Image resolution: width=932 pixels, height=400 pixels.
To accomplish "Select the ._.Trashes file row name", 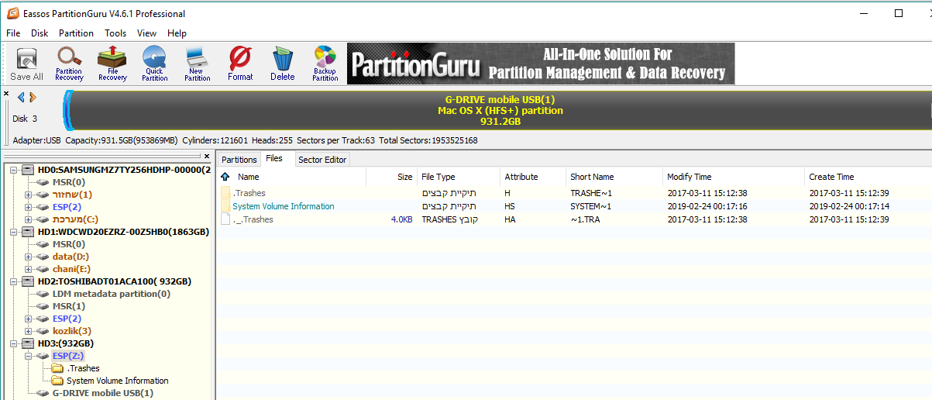I will click(x=253, y=219).
